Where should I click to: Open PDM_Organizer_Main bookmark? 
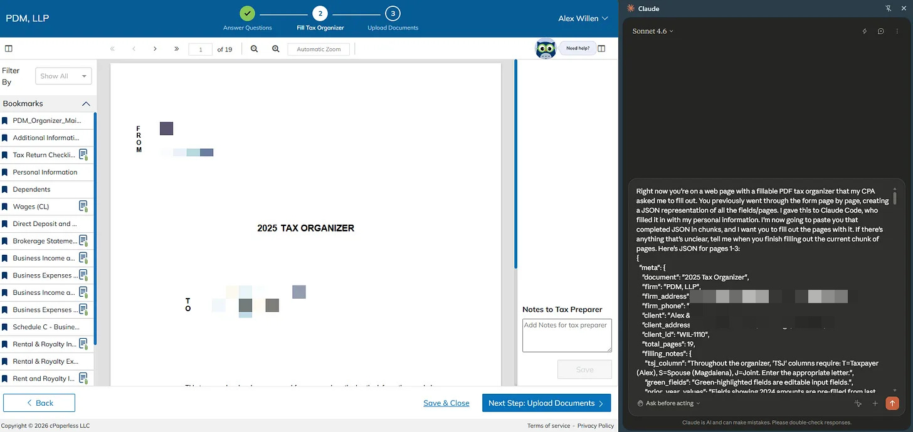[46, 120]
